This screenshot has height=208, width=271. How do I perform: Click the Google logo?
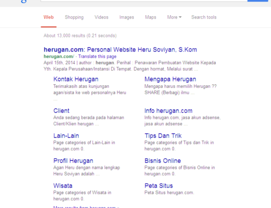[x=24, y=2]
